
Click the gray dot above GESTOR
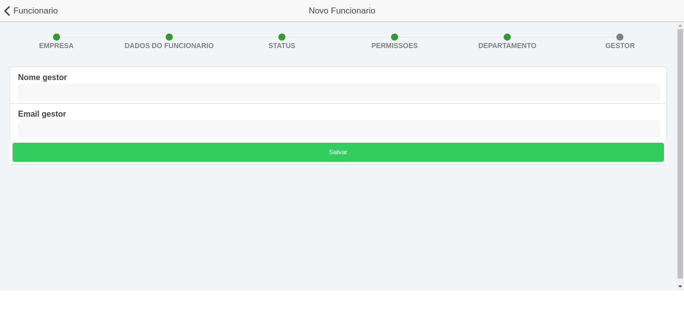point(620,37)
